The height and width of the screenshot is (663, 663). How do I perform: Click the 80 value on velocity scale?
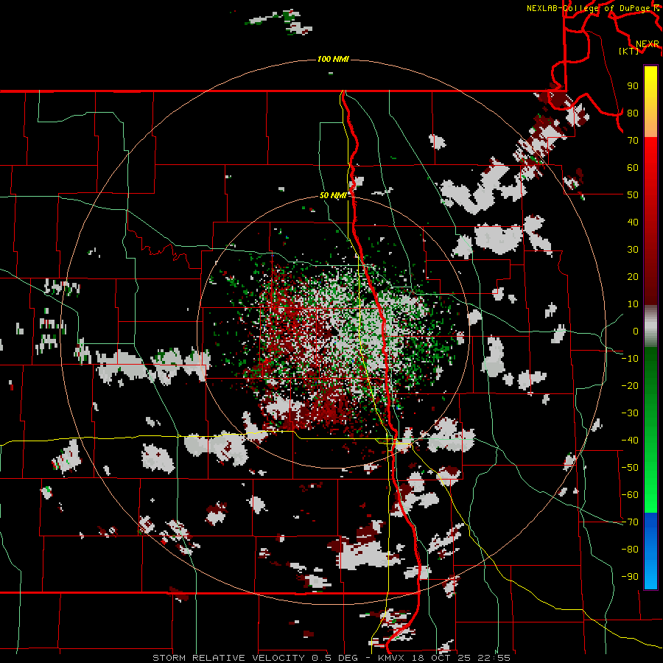click(x=633, y=113)
